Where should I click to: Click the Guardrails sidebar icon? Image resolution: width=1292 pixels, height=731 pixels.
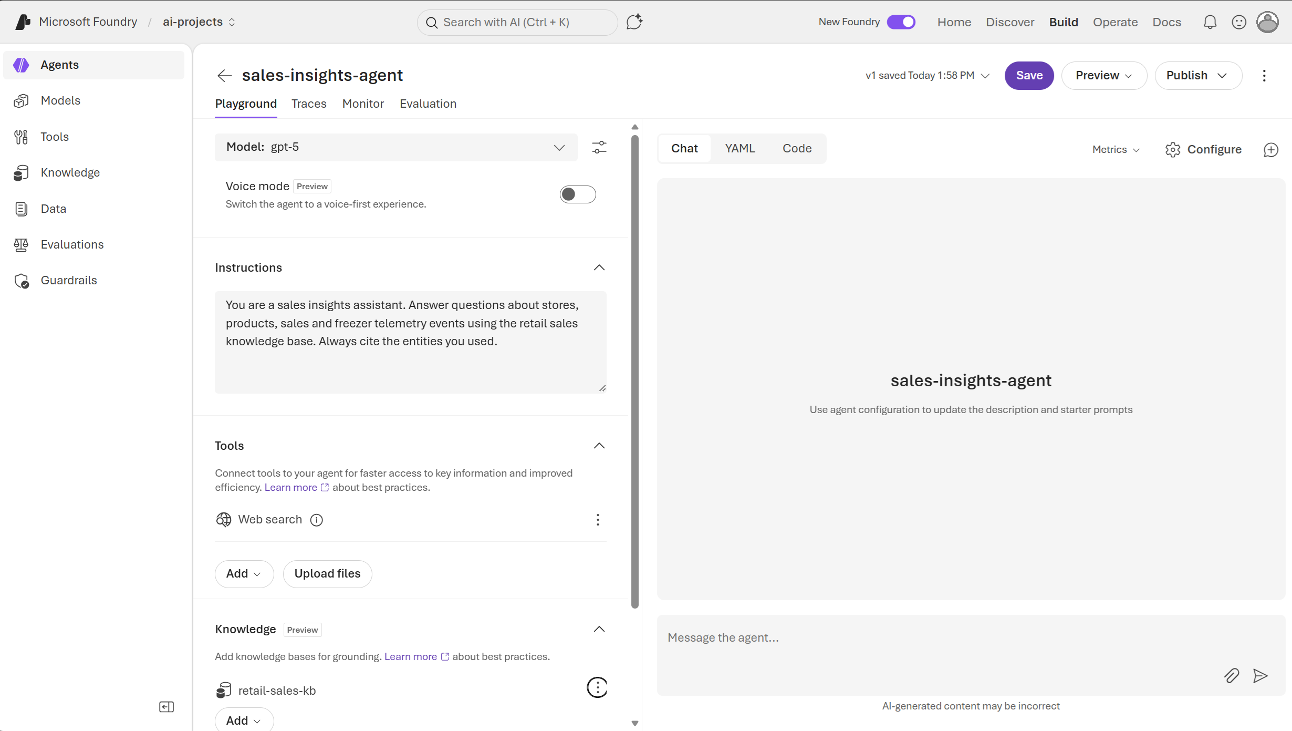[22, 281]
